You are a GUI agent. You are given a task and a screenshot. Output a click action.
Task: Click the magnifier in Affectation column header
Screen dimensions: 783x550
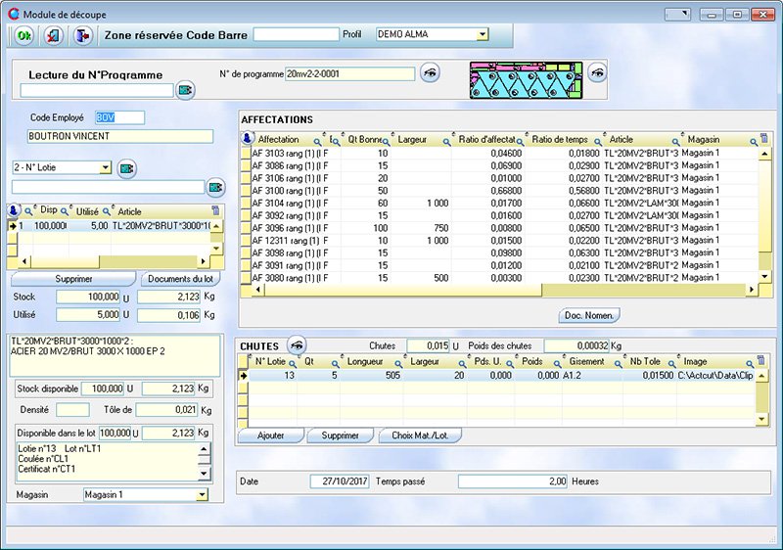[318, 140]
